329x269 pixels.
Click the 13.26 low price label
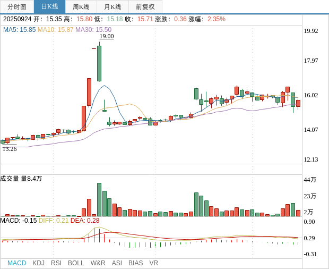10,149
